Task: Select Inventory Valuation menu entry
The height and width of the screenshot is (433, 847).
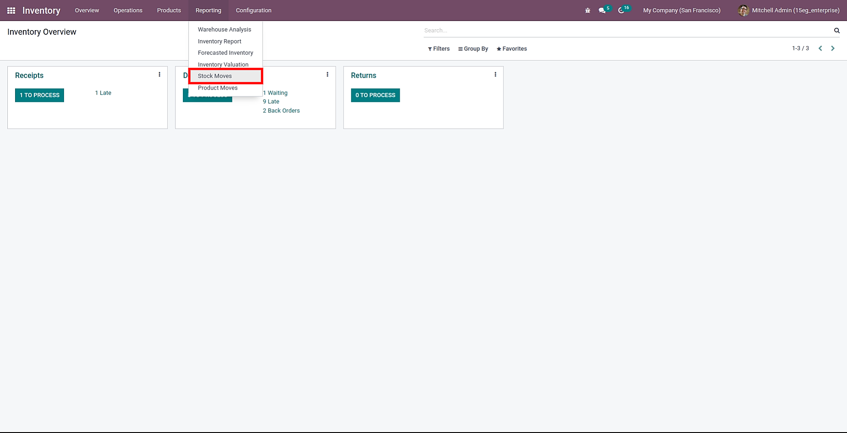Action: [223, 64]
